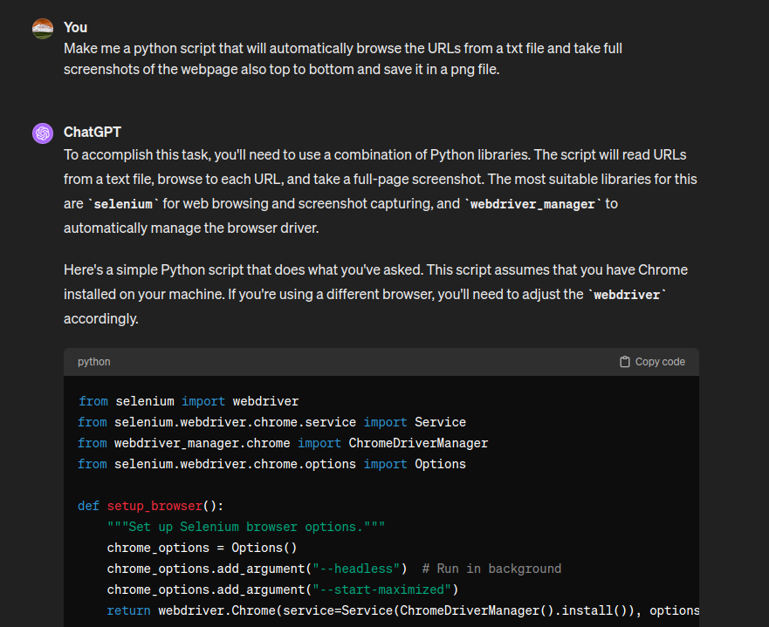Image resolution: width=769 pixels, height=627 pixels.
Task: Click the code line importing ChromeDriverManager
Action: tap(283, 443)
